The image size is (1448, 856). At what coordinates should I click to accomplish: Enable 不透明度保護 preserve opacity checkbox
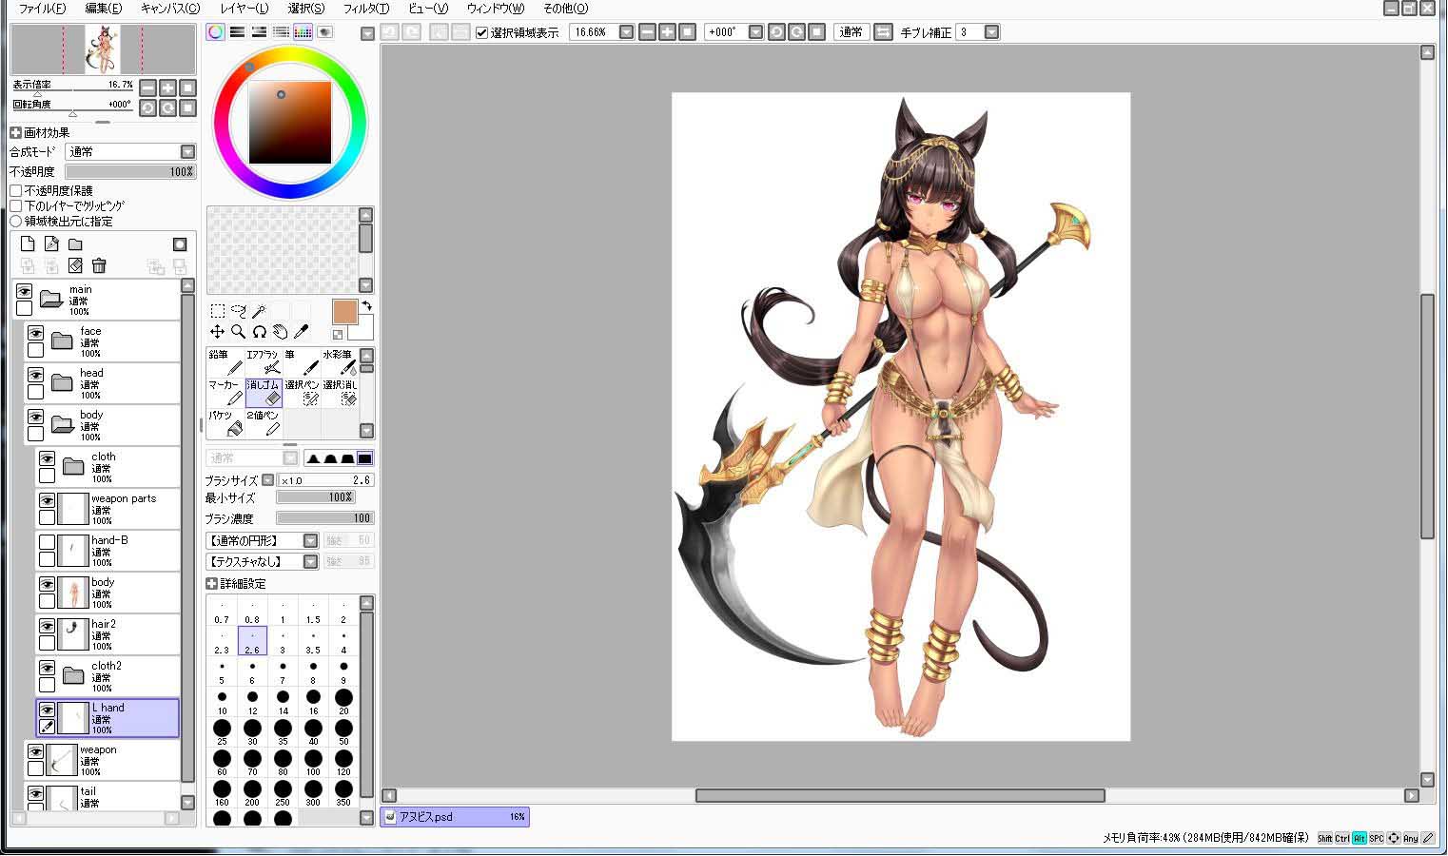click(15, 190)
